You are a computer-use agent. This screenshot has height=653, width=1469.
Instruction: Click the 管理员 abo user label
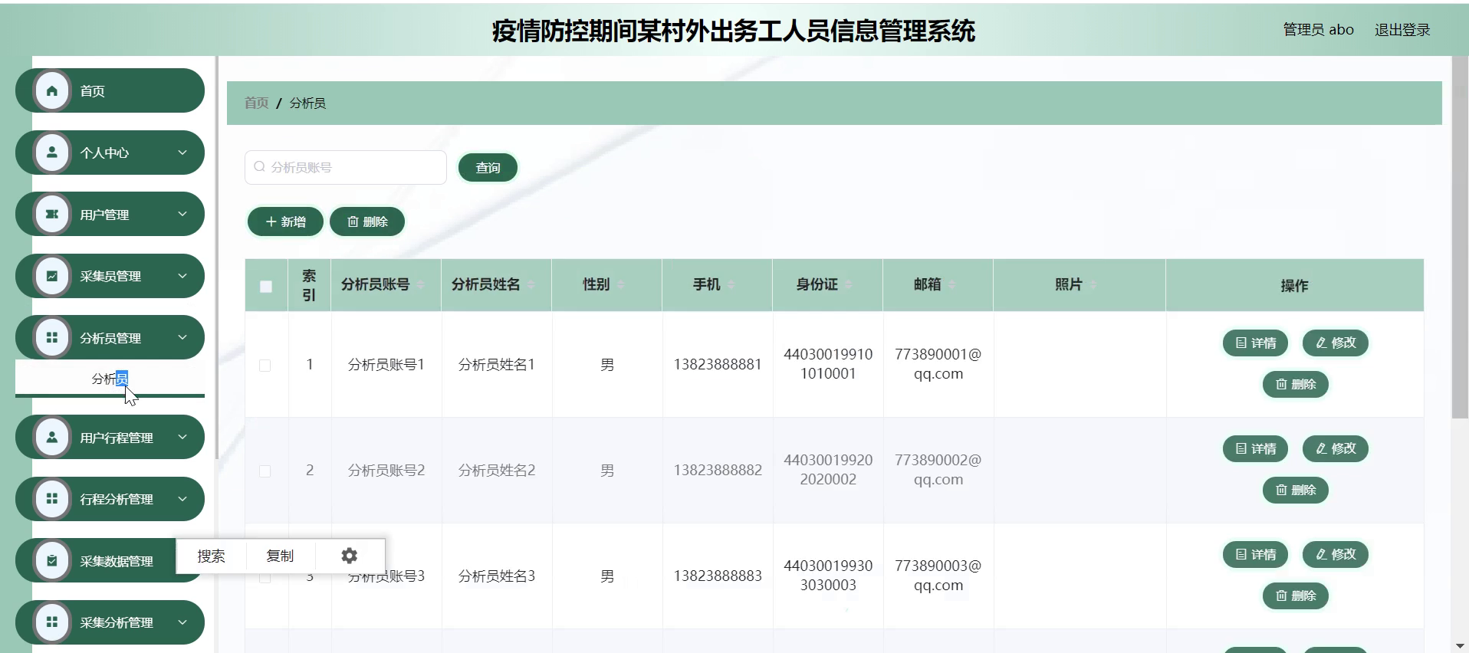(1318, 30)
